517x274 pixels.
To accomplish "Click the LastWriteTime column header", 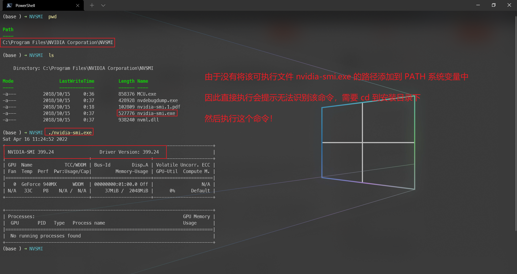I will pyautogui.click(x=77, y=81).
